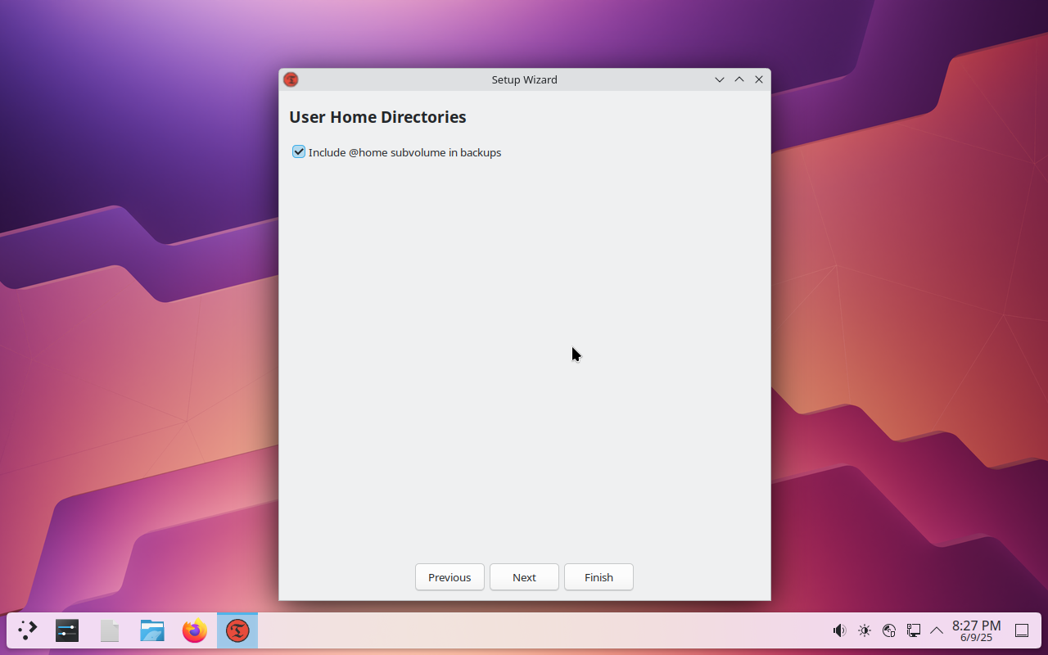Click the Show Desktop button on the panel
The height and width of the screenshot is (655, 1048).
coord(1022,630)
